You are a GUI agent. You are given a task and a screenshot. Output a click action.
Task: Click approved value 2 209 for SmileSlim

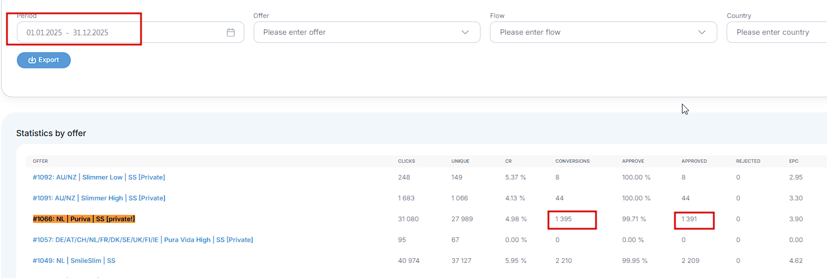pyautogui.click(x=691, y=261)
